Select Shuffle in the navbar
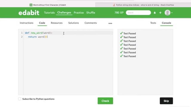Viewport: 191px width, 107px height. (91, 12)
